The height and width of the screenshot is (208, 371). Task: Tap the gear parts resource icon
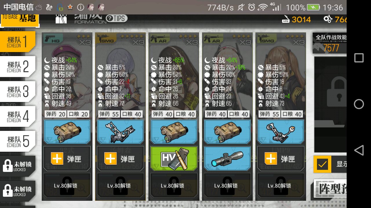pyautogui.click(x=328, y=19)
